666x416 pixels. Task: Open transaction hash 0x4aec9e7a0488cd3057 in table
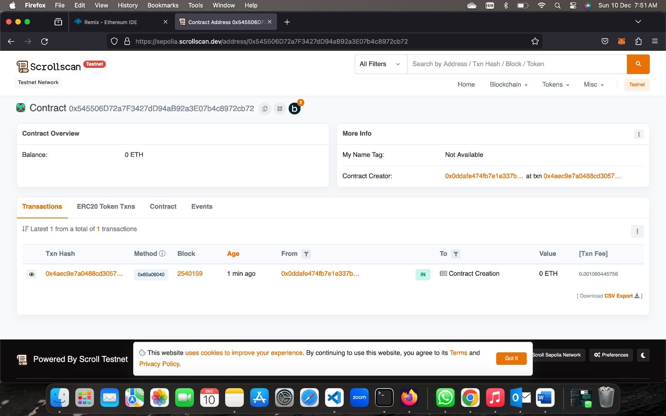point(84,274)
